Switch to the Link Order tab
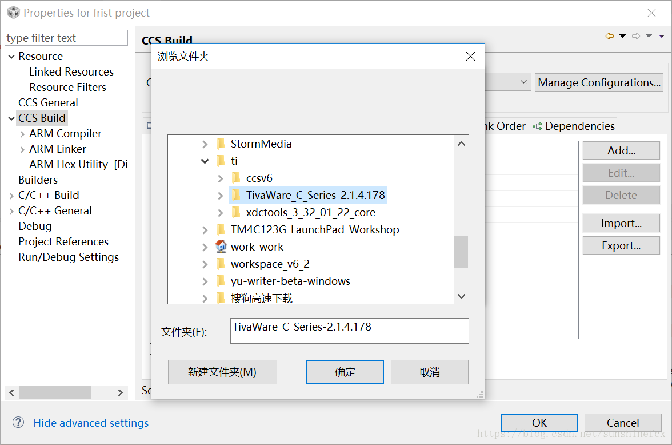The width and height of the screenshot is (672, 445). coord(505,126)
